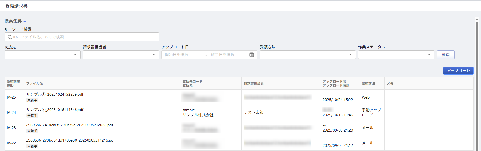Click the calendar icon in upload date field
The width and height of the screenshot is (481, 151).
tap(251, 55)
